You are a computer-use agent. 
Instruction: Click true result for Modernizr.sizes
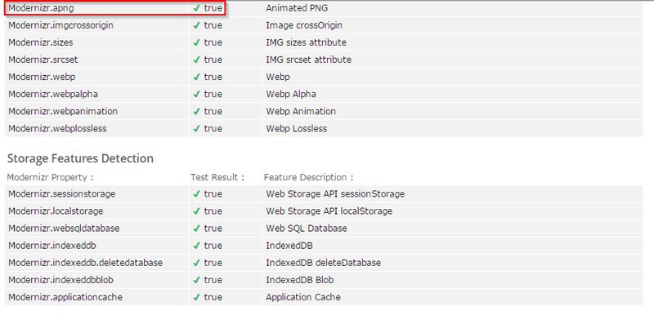pos(213,42)
